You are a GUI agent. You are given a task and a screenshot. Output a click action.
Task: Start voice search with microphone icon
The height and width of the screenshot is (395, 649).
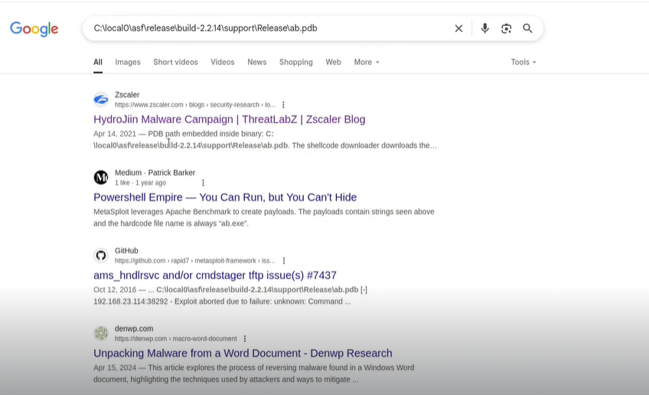(x=484, y=28)
